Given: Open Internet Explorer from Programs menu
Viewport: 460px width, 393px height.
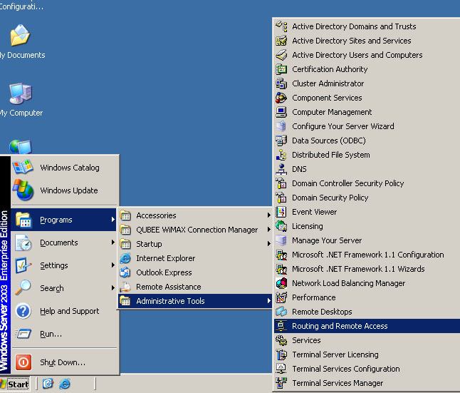Looking at the screenshot, I should tap(195, 258).
